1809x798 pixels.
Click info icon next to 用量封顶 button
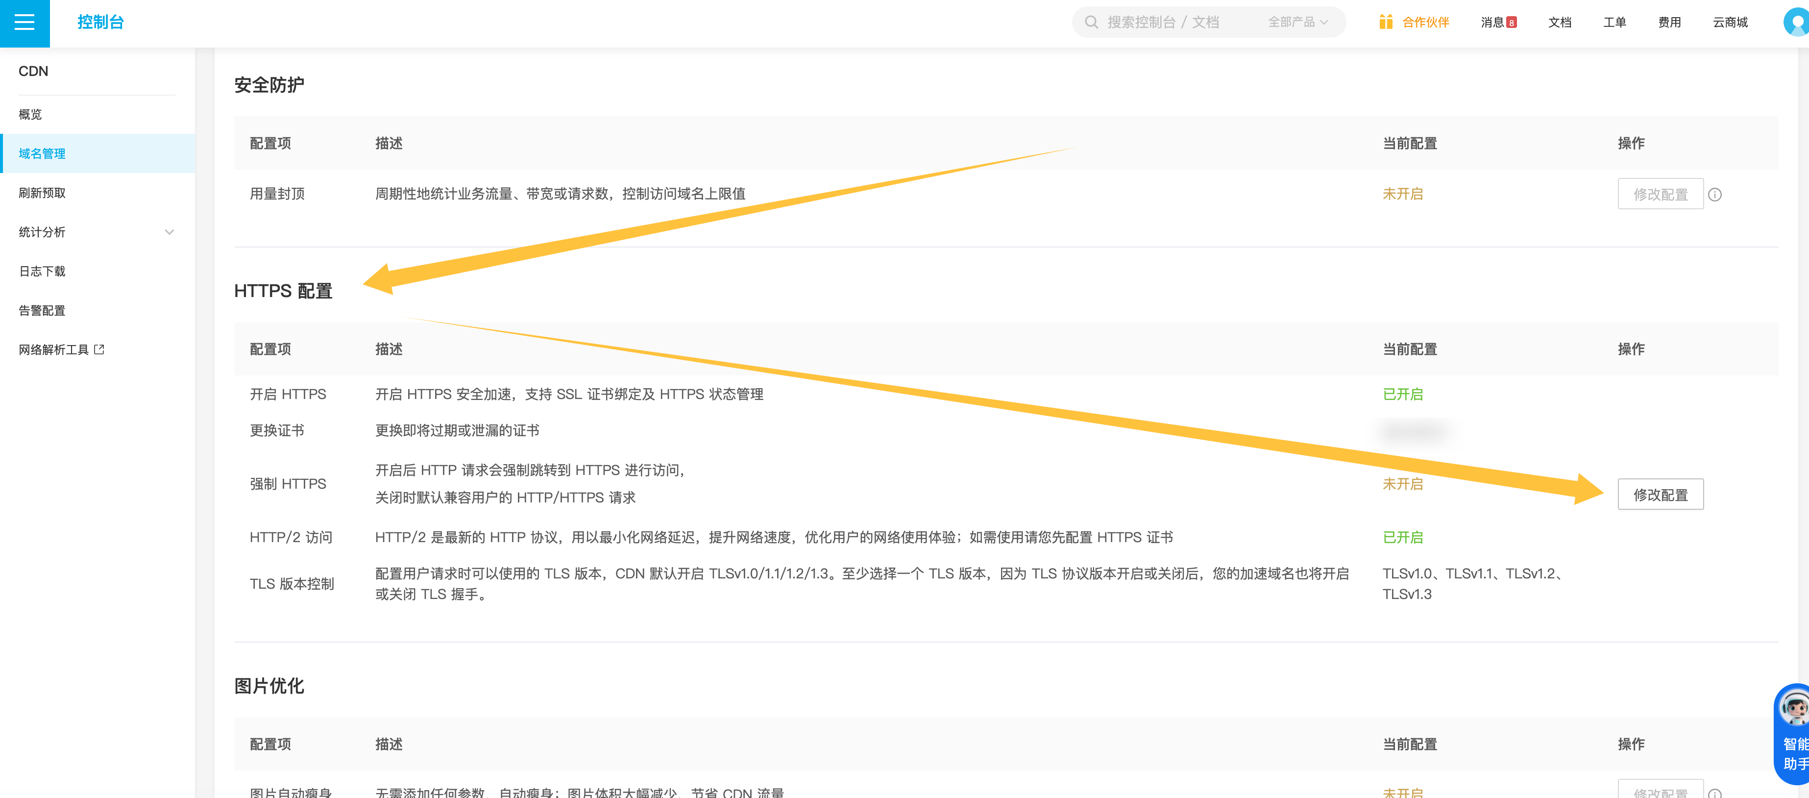1714,195
